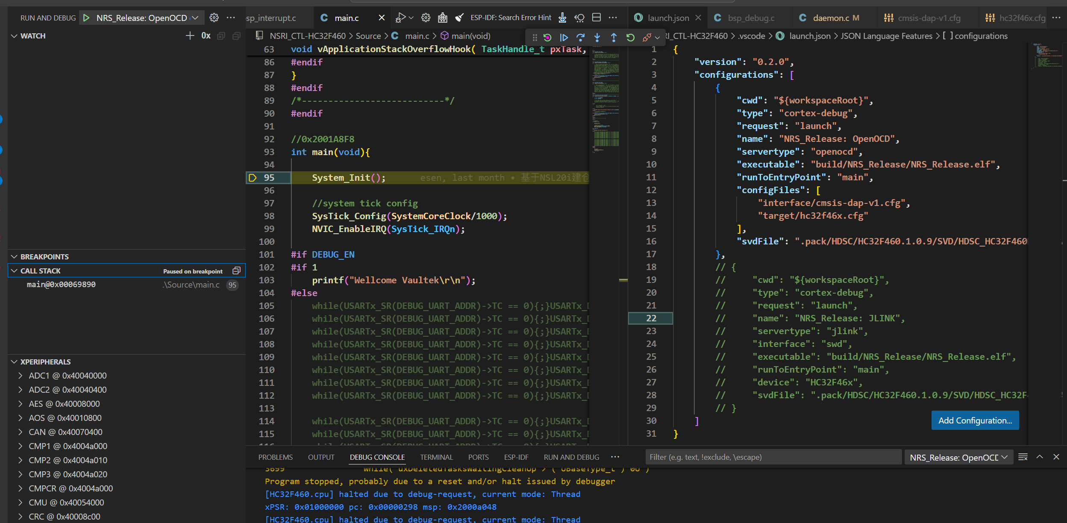Step into in debug toolbar
This screenshot has width=1067, height=523.
pos(597,38)
